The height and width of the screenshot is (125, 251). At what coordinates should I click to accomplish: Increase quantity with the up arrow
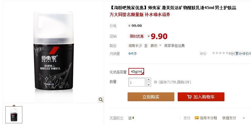pyautogui.click(x=149, y=80)
